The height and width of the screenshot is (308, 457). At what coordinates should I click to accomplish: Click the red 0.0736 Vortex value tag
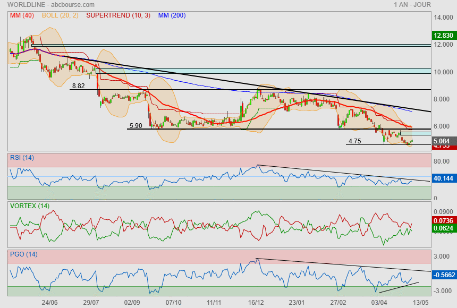(x=443, y=220)
